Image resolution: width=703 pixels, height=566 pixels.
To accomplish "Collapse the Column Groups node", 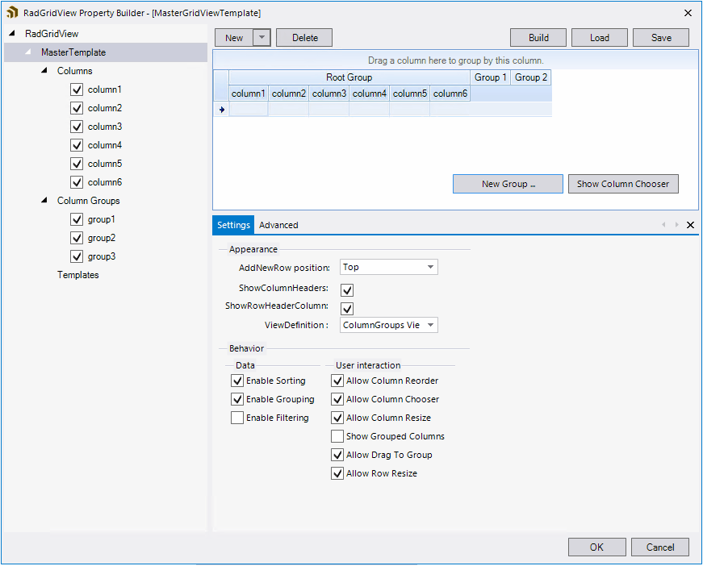I will click(44, 200).
